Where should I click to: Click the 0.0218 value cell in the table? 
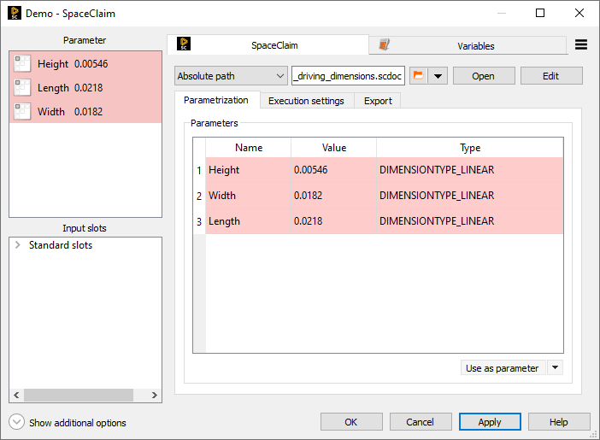click(x=333, y=221)
